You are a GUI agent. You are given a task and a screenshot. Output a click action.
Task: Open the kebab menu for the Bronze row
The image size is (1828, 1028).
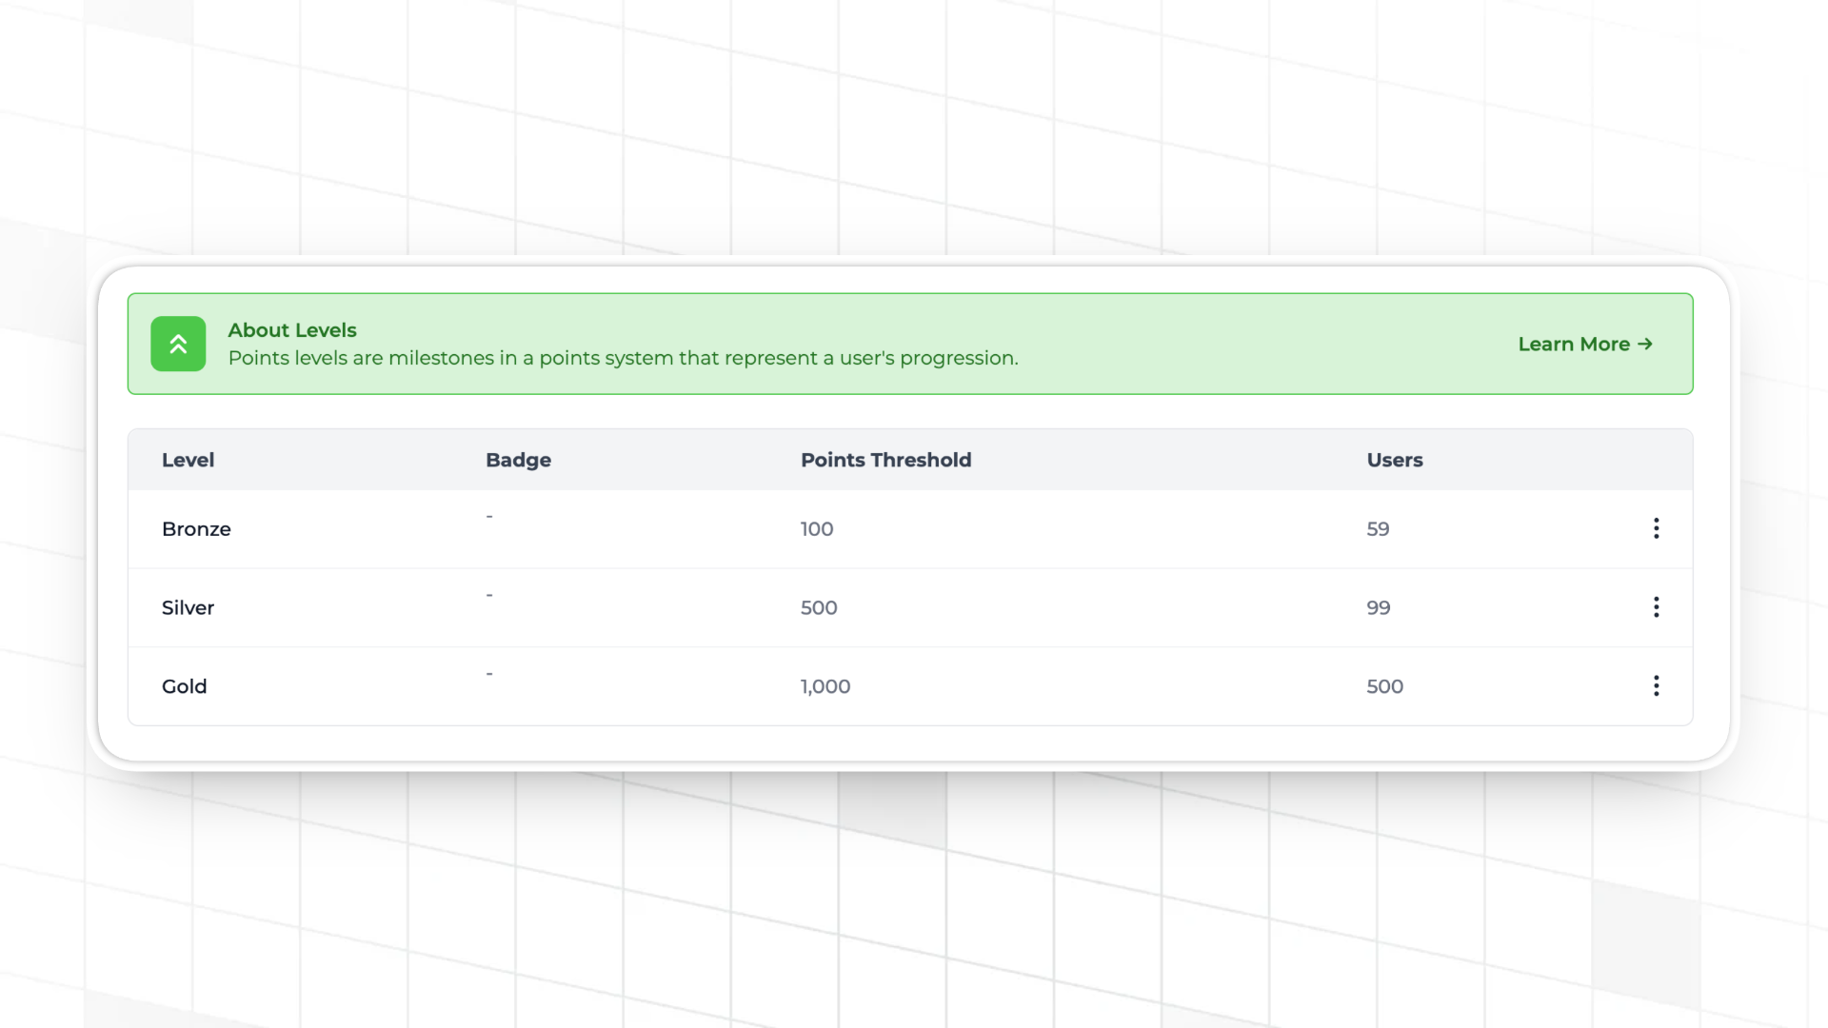(1657, 528)
